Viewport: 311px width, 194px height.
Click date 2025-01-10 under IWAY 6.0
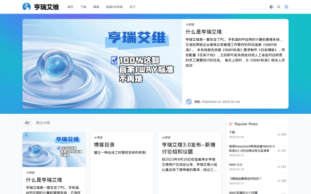236,169
